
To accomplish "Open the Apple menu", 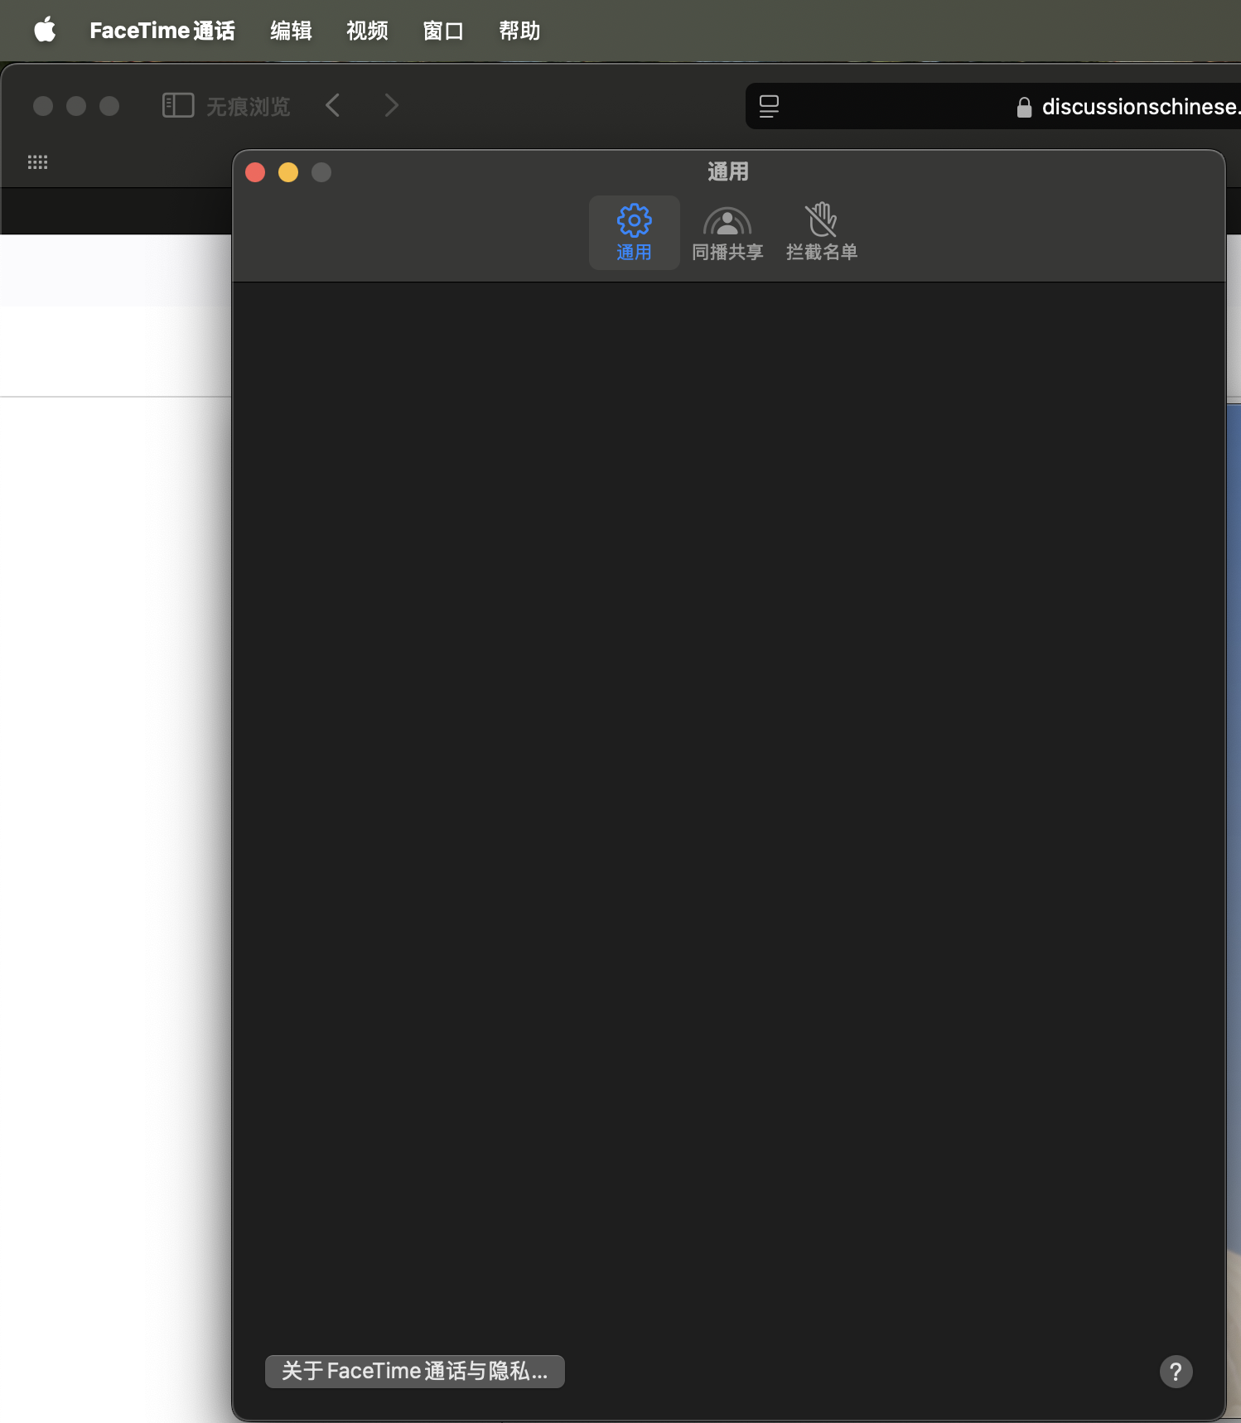I will tap(45, 31).
